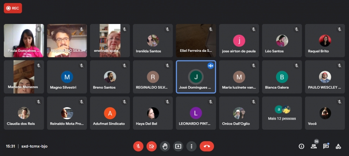The height and width of the screenshot is (156, 349).
Task: Click Haya Del Bel profile avatar
Action: pyautogui.click(x=153, y=113)
